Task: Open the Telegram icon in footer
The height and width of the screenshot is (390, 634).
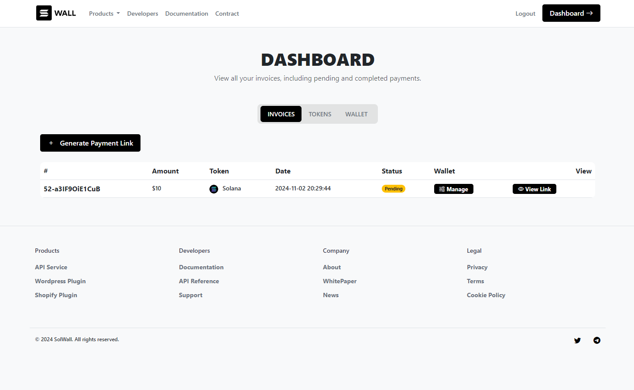Action: tap(597, 340)
